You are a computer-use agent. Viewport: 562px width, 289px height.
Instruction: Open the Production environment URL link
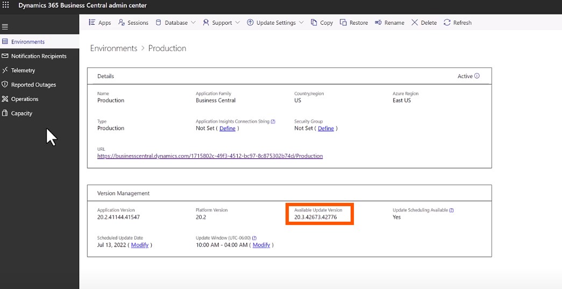point(210,156)
